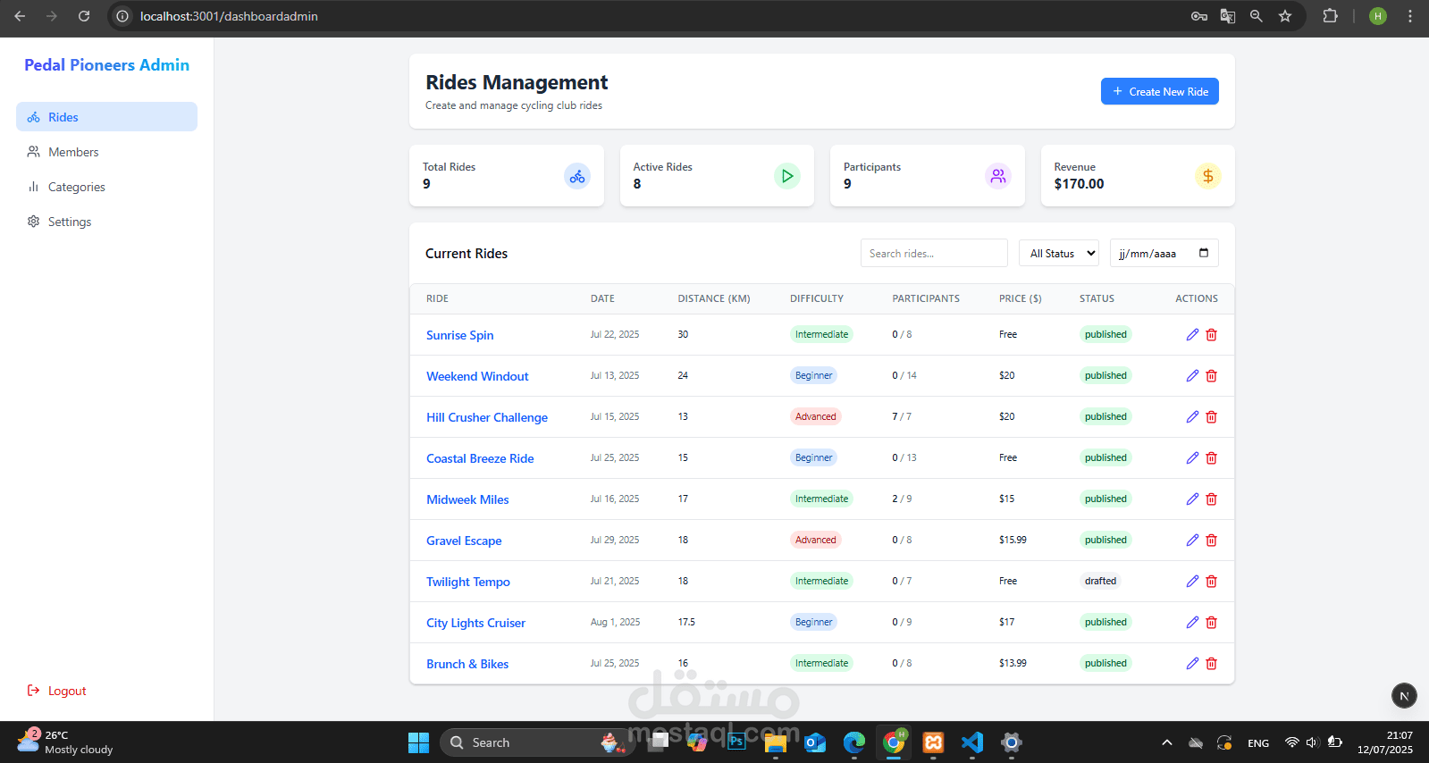This screenshot has width=1429, height=763.
Task: Edit the City Lights Cruiser ride
Action: 1192,623
